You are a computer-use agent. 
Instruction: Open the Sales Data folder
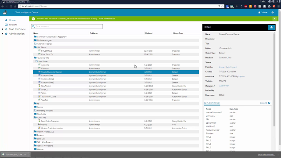pyautogui.click(x=41, y=139)
